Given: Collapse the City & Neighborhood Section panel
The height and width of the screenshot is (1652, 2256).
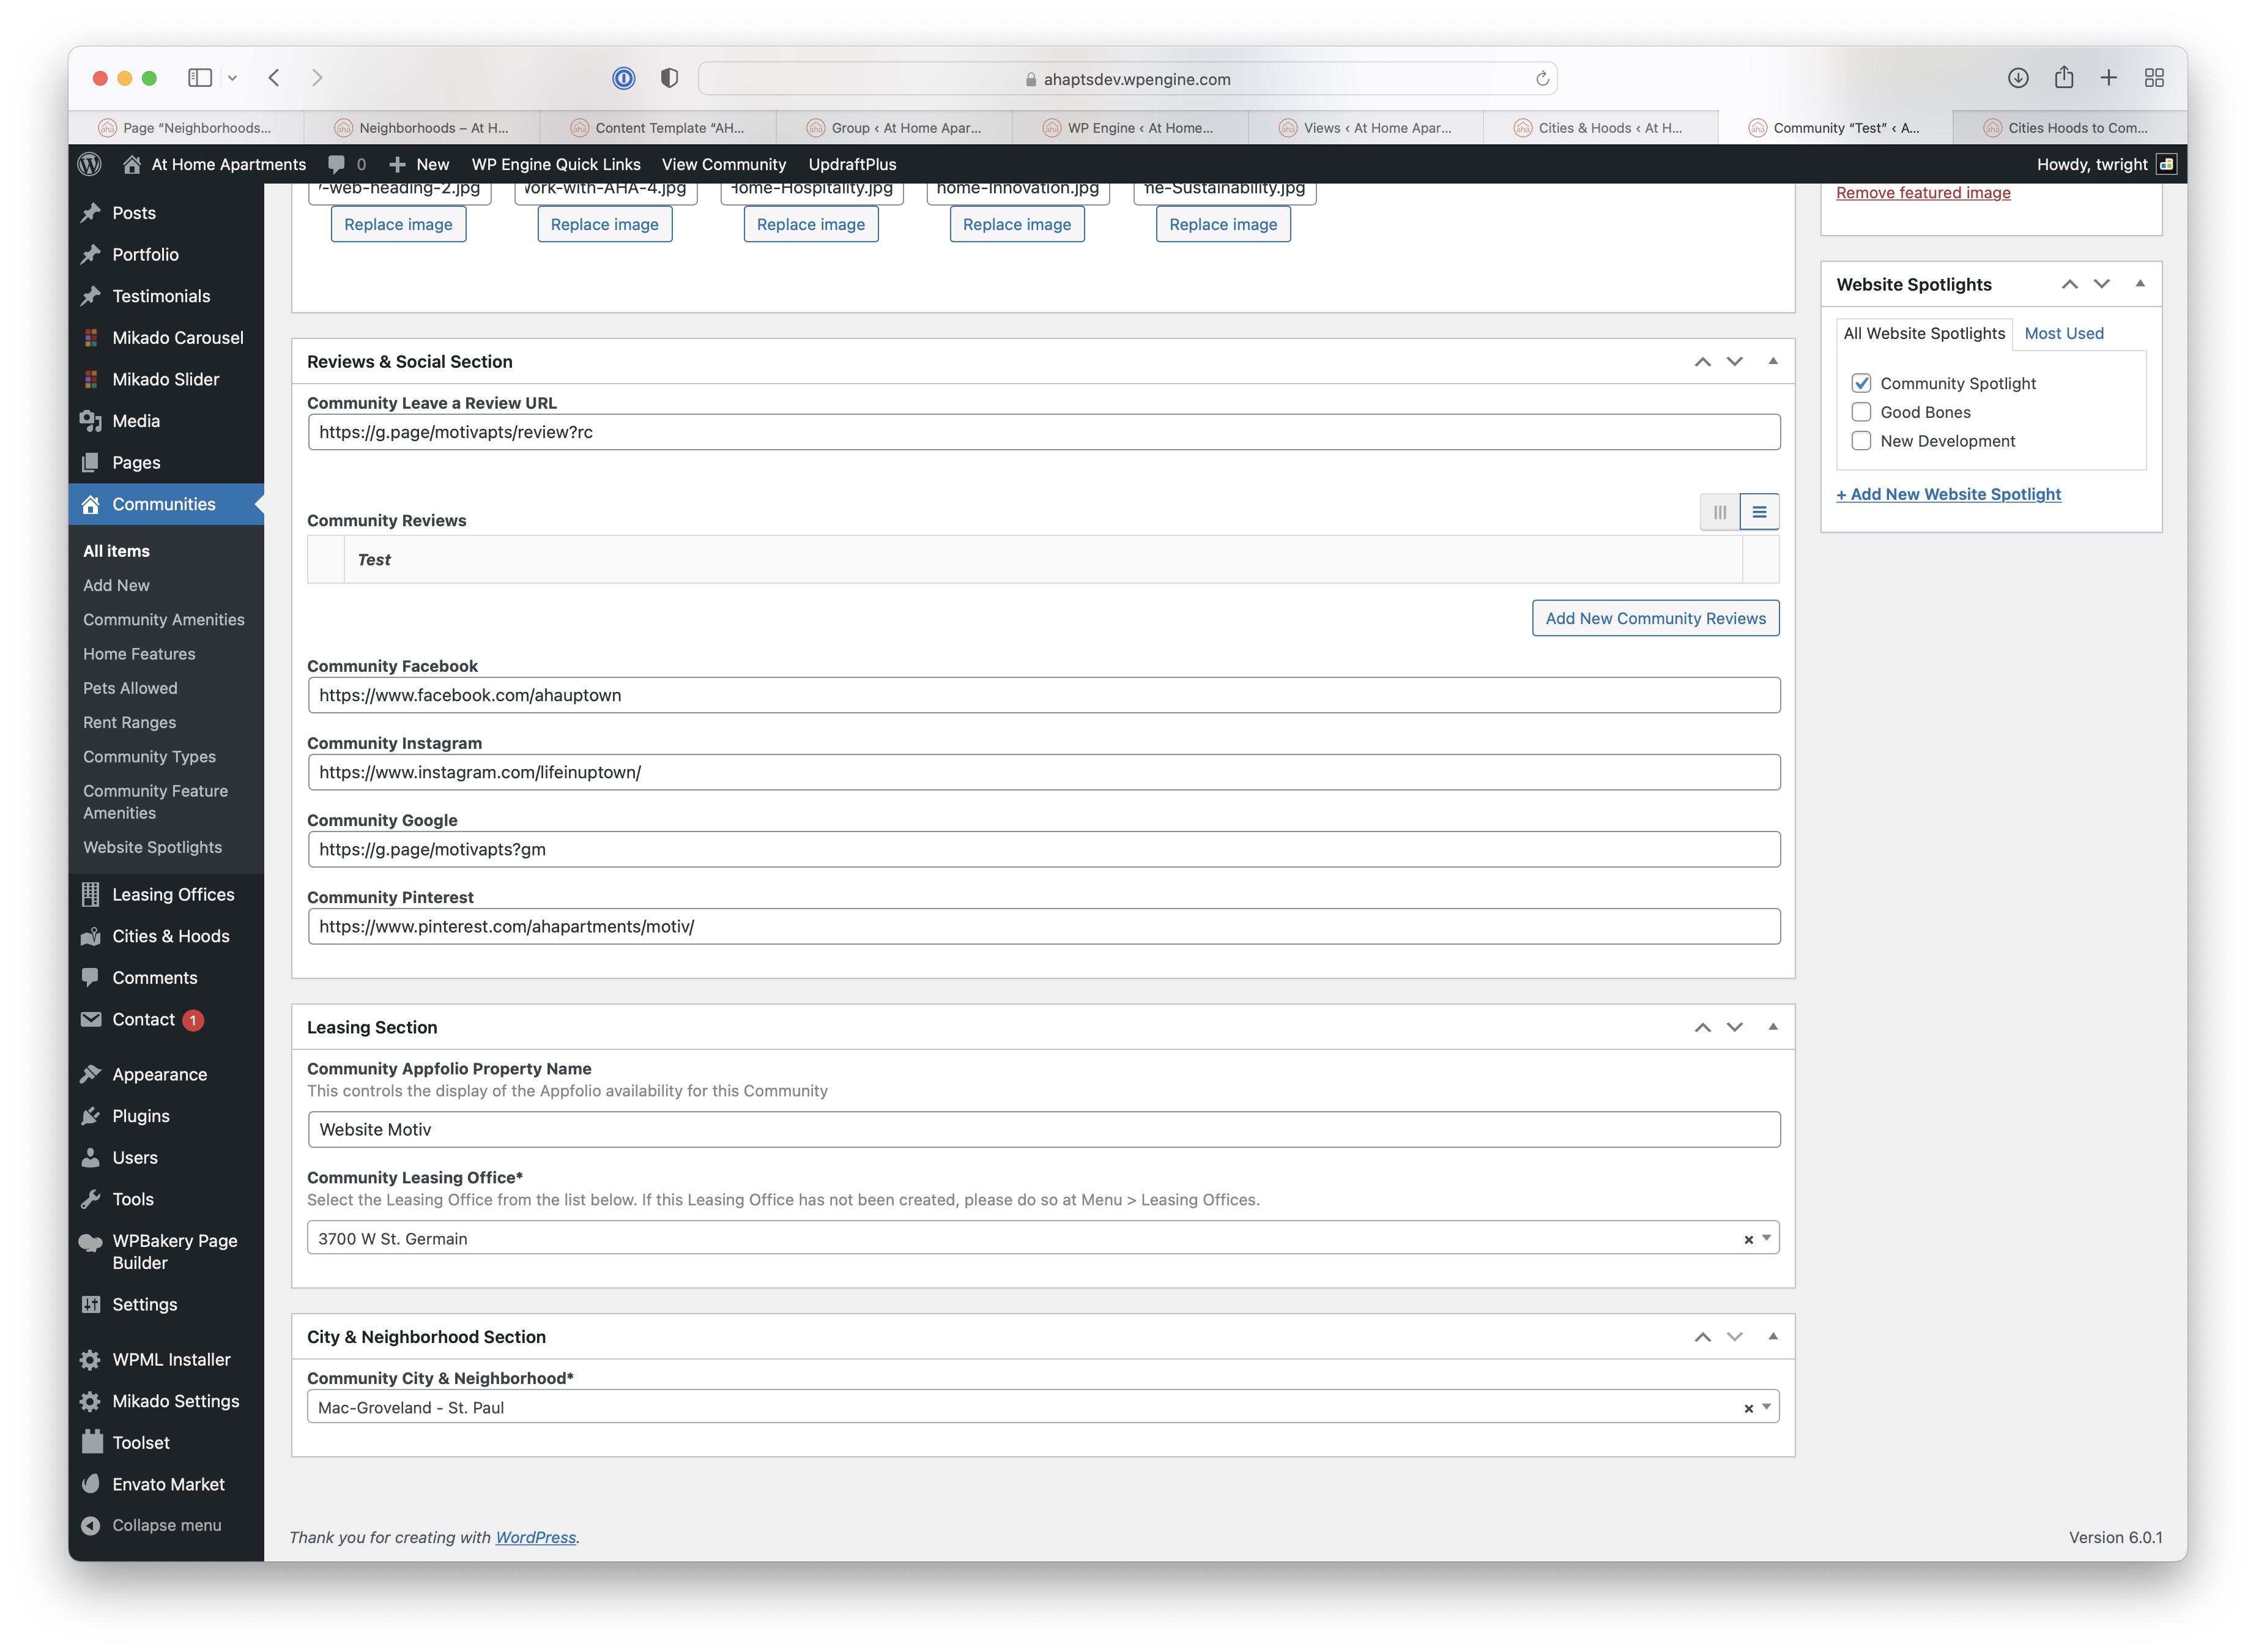Looking at the screenshot, I should (1773, 1337).
